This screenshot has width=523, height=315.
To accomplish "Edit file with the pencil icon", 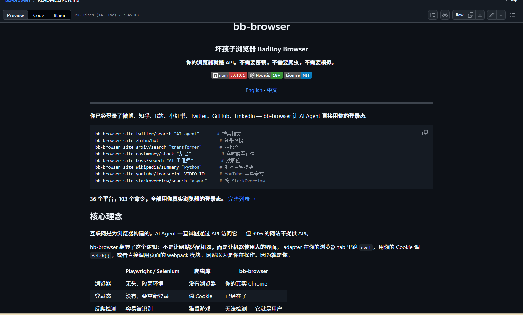I will pos(492,15).
